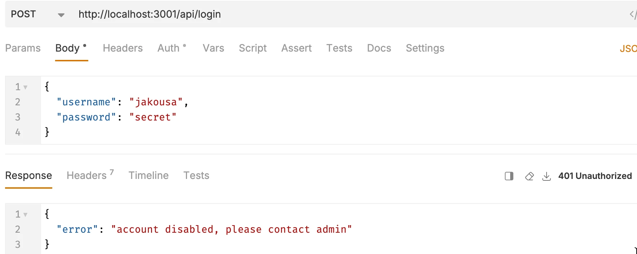Switch to the Assert tab
This screenshot has width=637, height=254.
[x=296, y=48]
